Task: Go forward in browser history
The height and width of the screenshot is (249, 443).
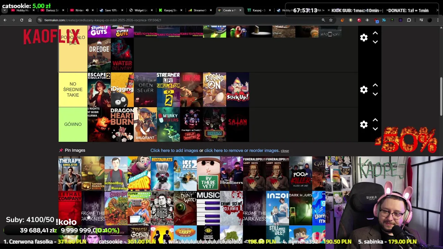Action: click(13, 20)
